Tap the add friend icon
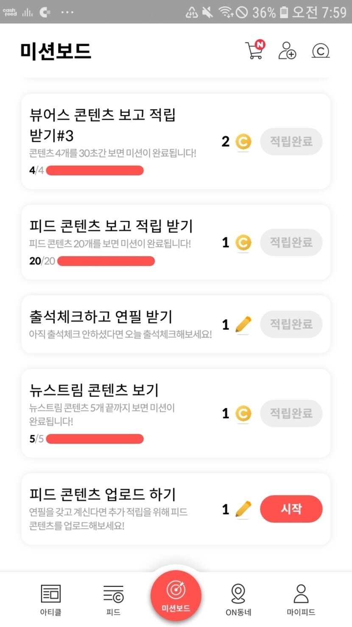Screen dimensions: 352x627 [x=287, y=51]
